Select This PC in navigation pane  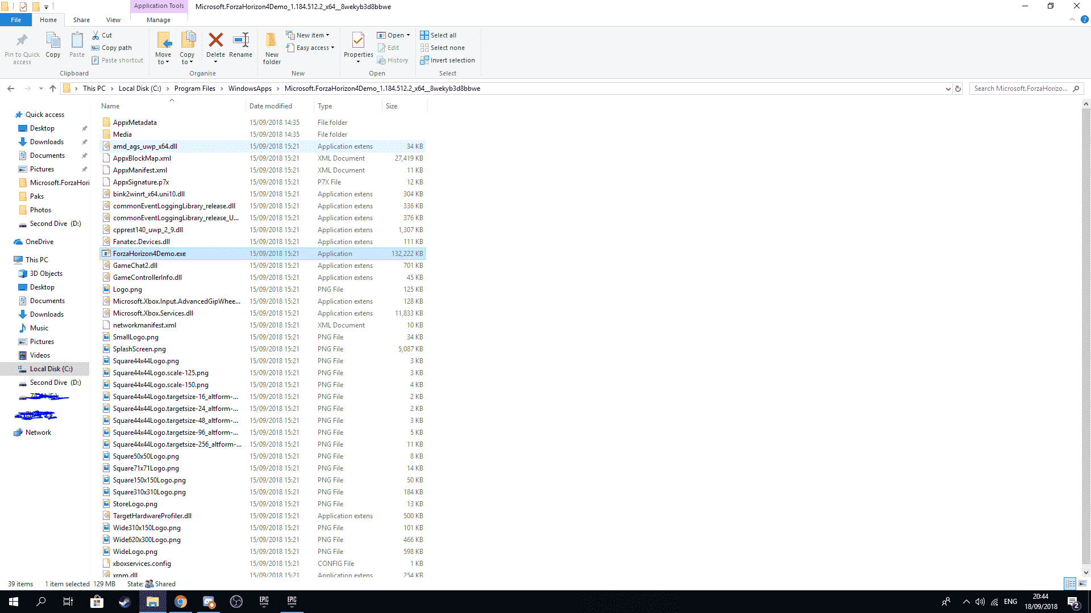[x=37, y=260]
